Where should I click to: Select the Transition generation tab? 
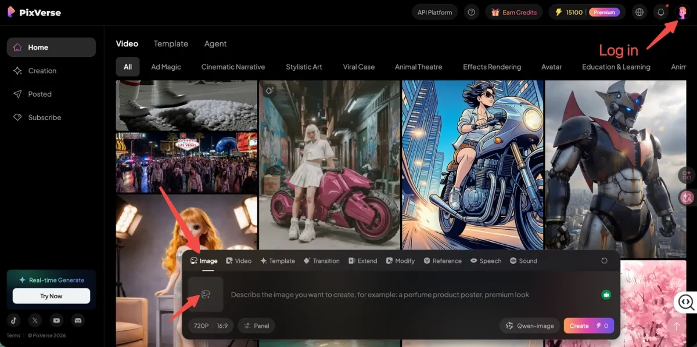click(322, 261)
